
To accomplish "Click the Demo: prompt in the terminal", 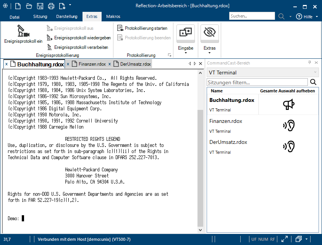I will pos(13,218).
